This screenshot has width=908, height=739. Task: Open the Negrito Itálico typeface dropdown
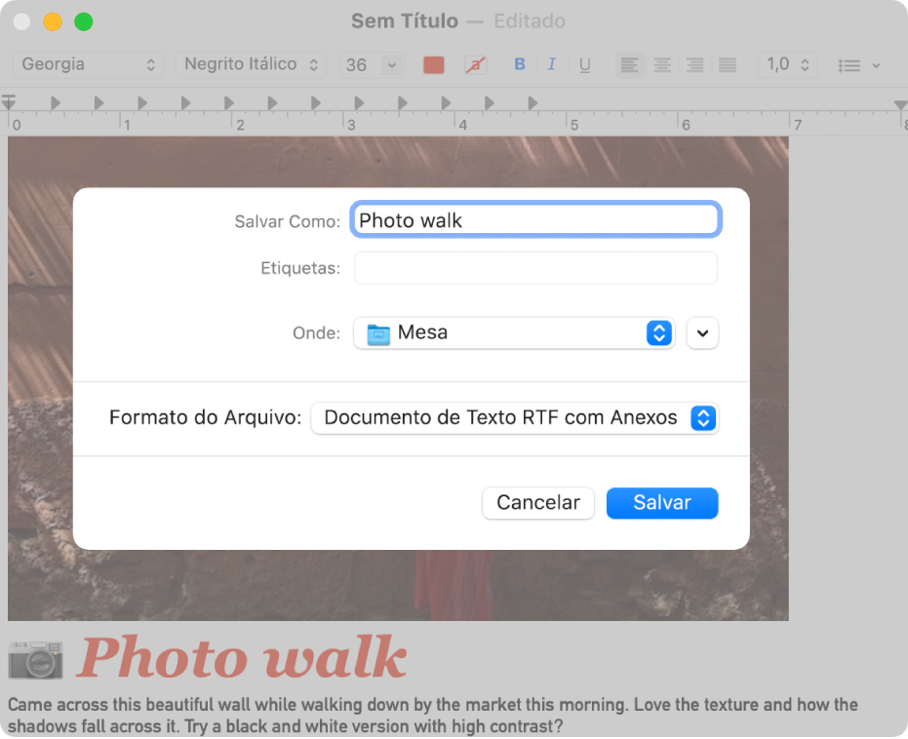pyautogui.click(x=251, y=64)
